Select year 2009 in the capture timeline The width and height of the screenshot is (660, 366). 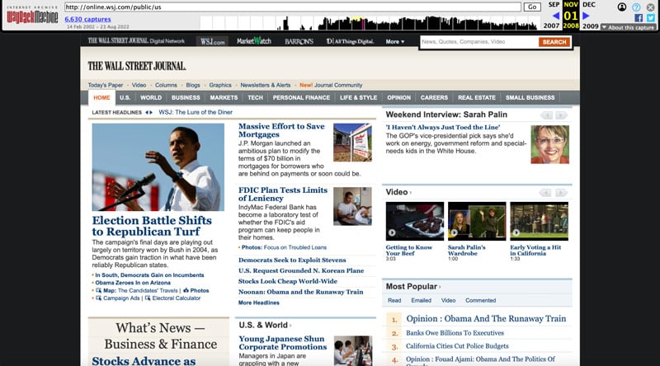click(x=590, y=26)
